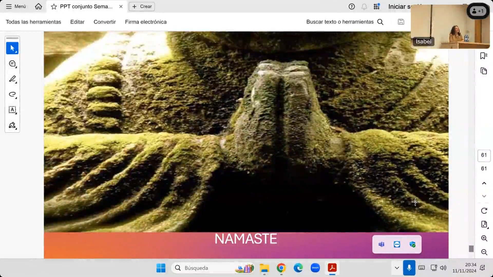Image resolution: width=493 pixels, height=277 pixels.
Task: Open the apps grid icon
Action: click(x=377, y=6)
